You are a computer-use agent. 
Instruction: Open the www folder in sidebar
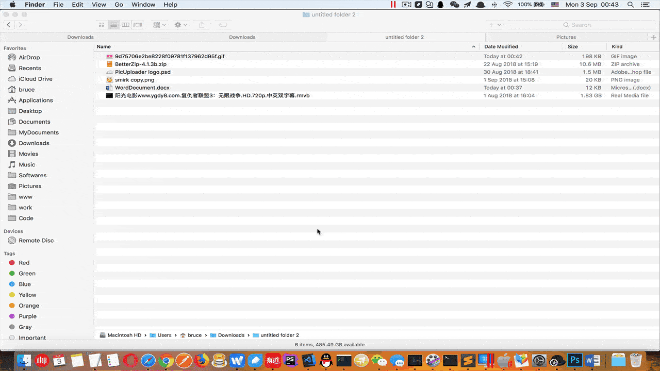[25, 197]
